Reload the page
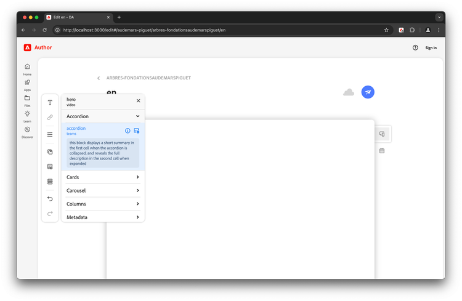 [44, 30]
